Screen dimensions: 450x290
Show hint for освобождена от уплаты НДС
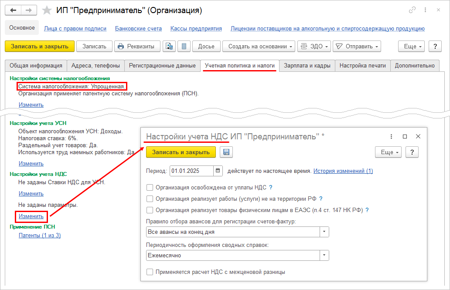coord(271,187)
